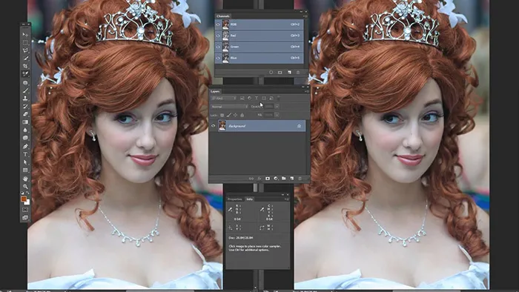The width and height of the screenshot is (519, 292).
Task: Select the Quick Selection wand tool
Action: [x=25, y=59]
